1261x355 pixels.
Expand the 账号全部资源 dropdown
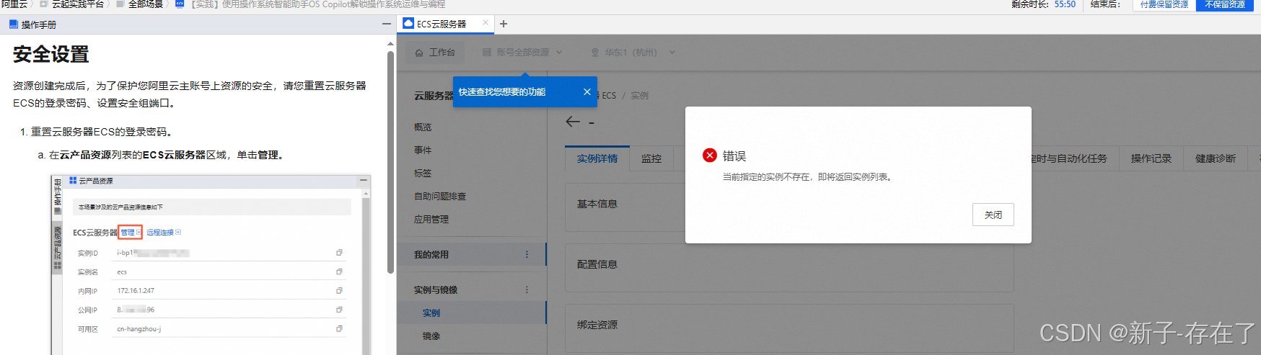[x=522, y=53]
